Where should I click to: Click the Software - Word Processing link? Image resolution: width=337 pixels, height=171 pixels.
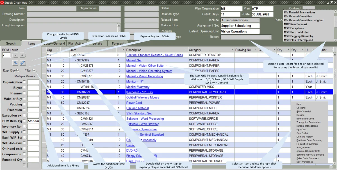click(145, 119)
